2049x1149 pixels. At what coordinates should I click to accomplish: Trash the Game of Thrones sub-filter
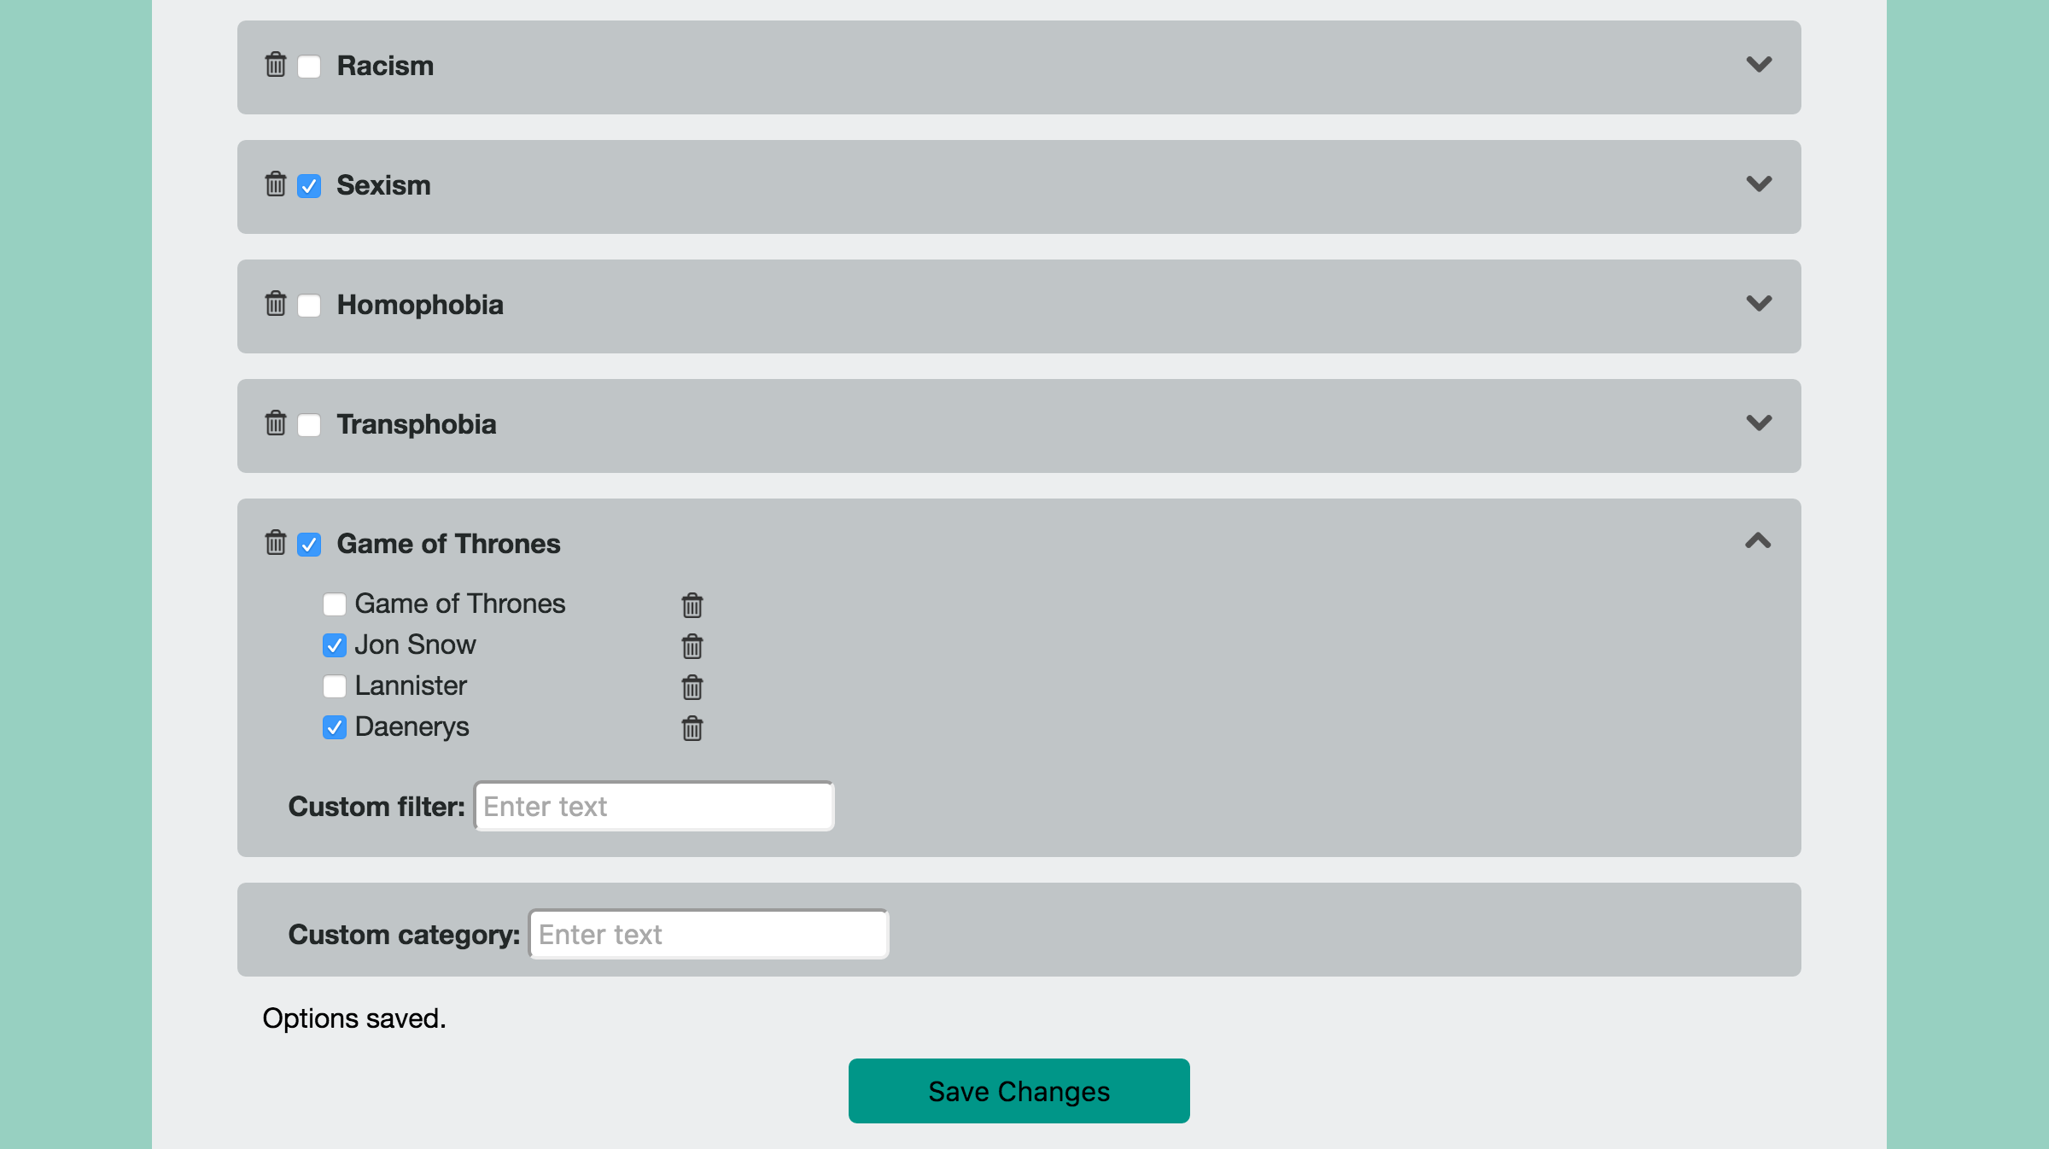click(692, 606)
